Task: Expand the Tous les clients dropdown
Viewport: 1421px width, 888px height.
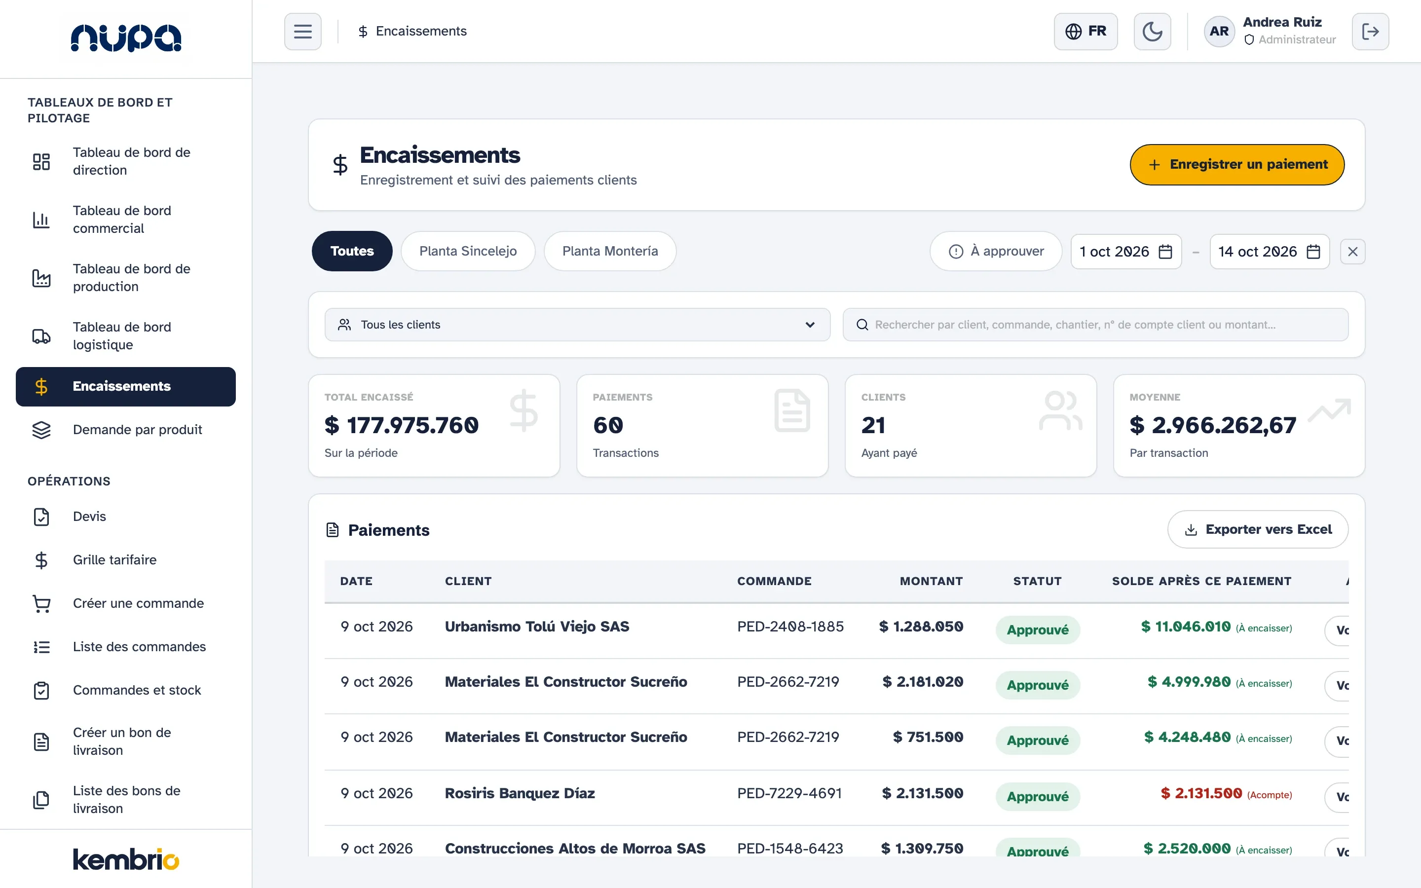Action: (x=577, y=325)
